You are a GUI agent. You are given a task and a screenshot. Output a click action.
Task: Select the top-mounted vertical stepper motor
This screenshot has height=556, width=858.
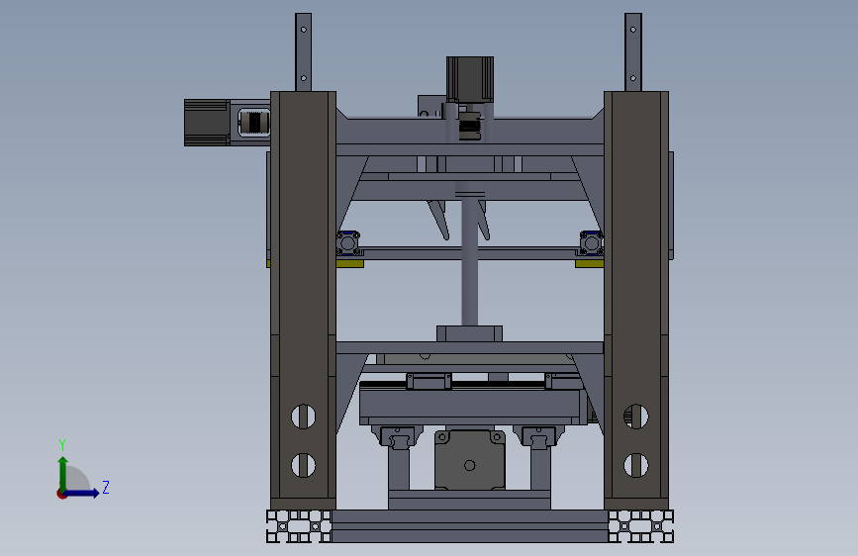[x=469, y=79]
